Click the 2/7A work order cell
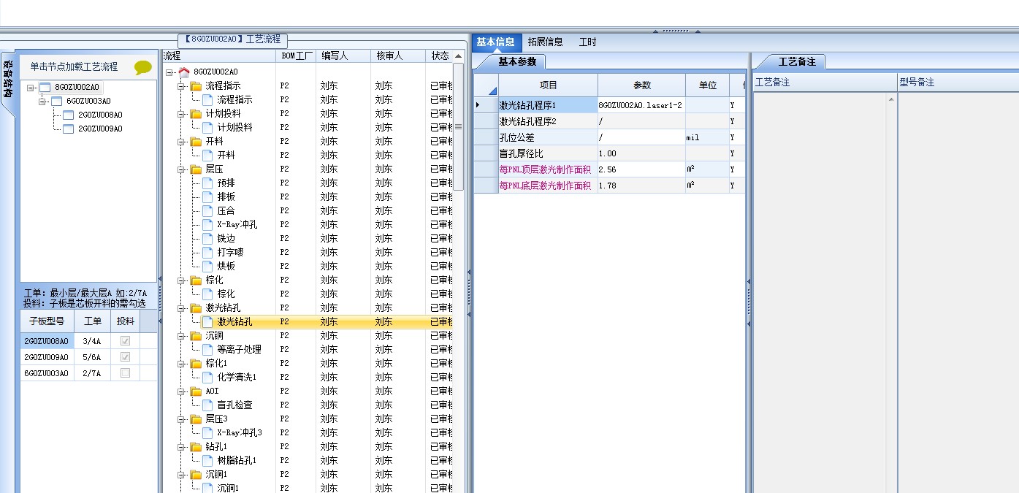The image size is (1019, 493). pos(92,373)
